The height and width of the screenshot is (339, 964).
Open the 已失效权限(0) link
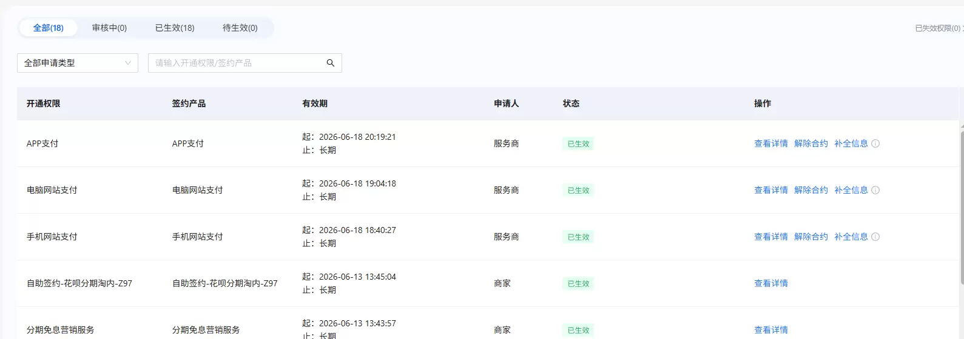[x=938, y=28]
